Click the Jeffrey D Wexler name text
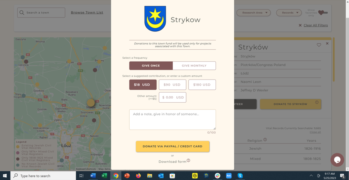Viewport: 349px width, 180px height. click(x=254, y=90)
